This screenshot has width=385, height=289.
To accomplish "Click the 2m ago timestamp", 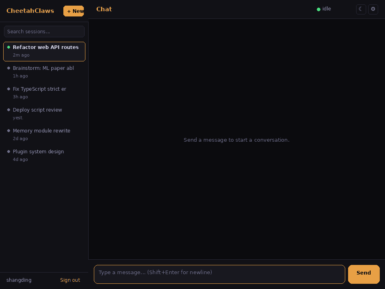I will tap(21, 55).
